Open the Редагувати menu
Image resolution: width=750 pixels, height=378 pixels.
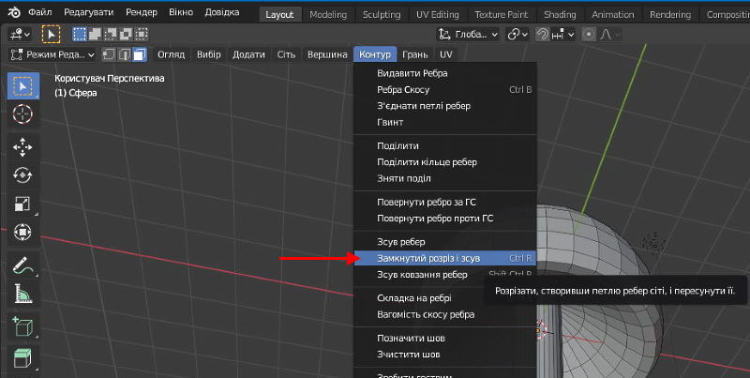(88, 12)
